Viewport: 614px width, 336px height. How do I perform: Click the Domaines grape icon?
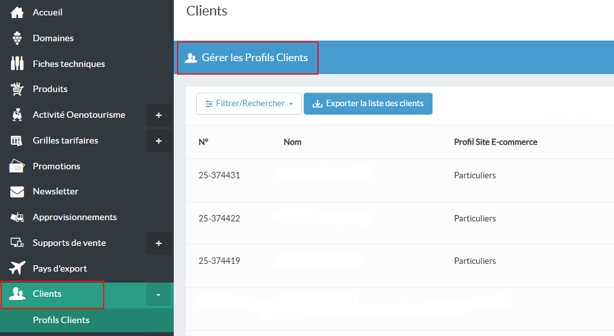(x=17, y=38)
